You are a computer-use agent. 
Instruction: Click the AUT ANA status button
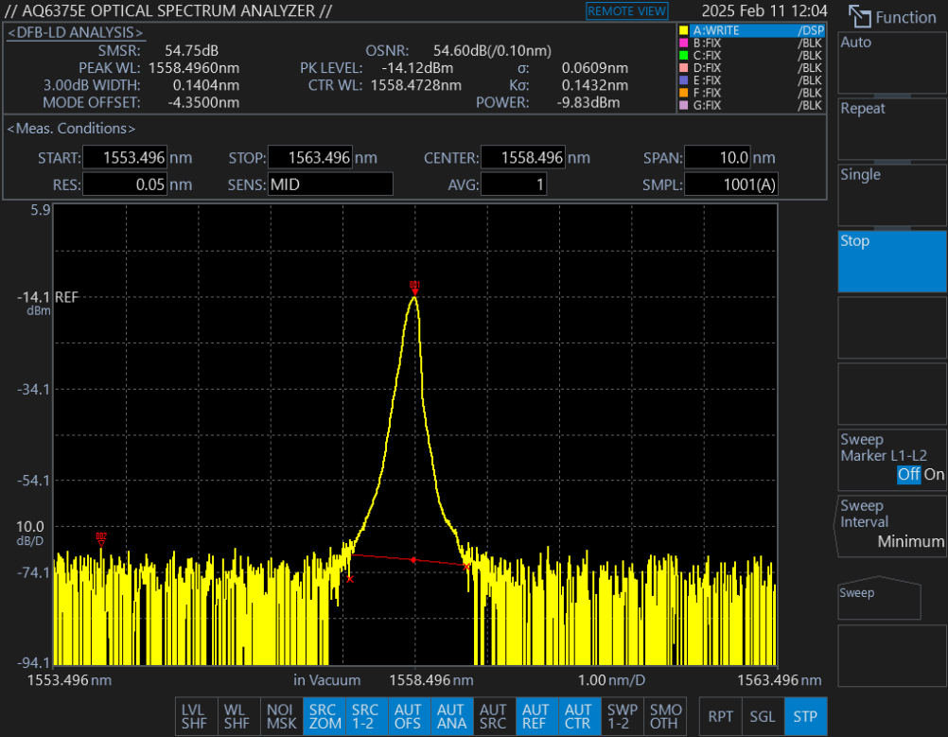(450, 717)
